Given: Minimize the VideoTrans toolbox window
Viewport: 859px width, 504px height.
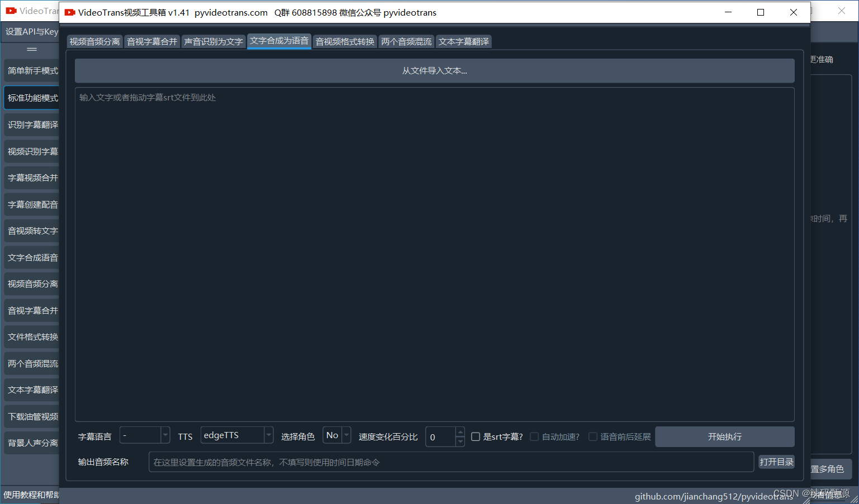Looking at the screenshot, I should pyautogui.click(x=728, y=12).
